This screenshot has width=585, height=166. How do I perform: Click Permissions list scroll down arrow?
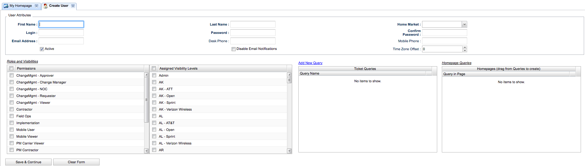pos(147,151)
